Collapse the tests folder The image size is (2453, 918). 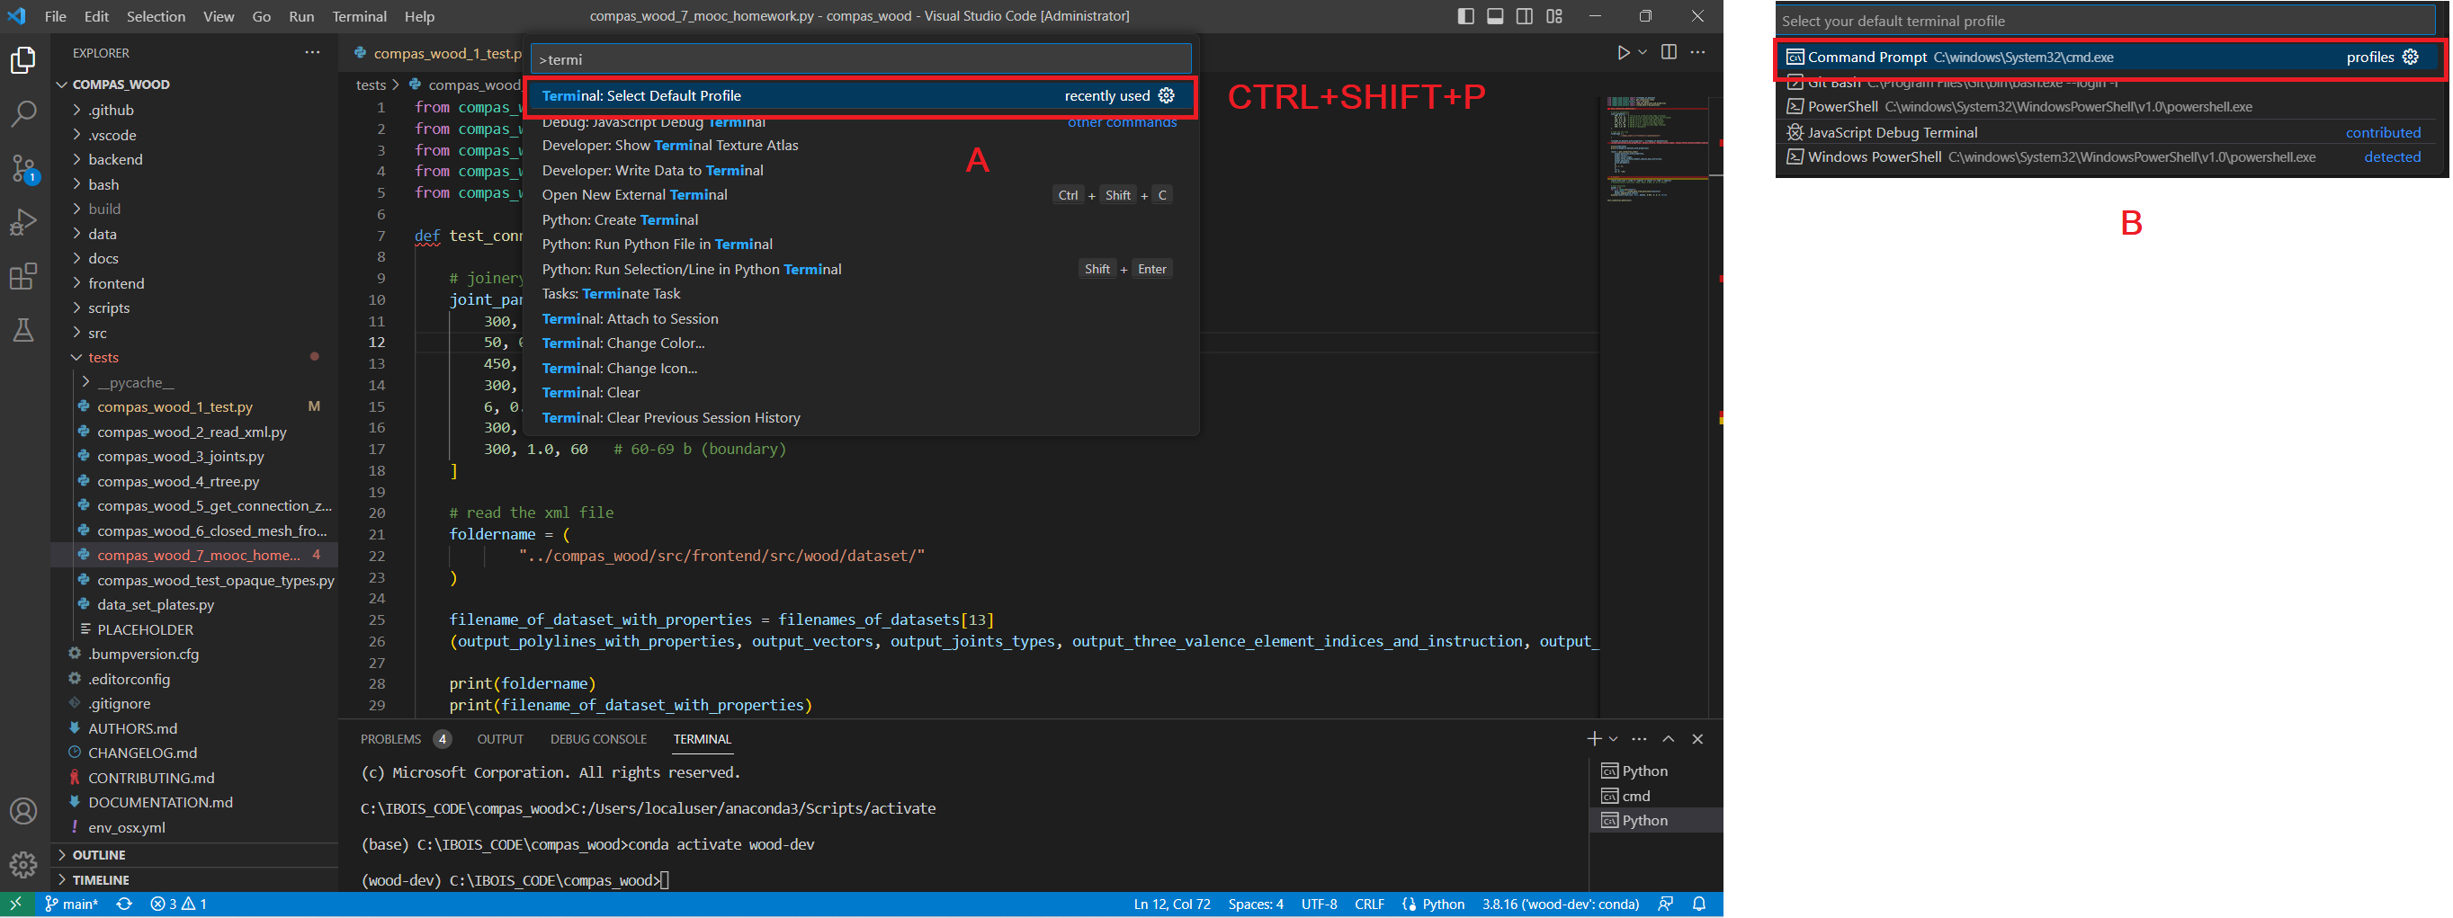103,357
